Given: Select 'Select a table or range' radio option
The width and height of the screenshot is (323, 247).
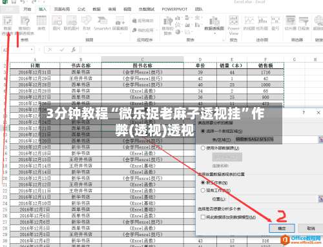Looking at the screenshot, I should (203, 131).
